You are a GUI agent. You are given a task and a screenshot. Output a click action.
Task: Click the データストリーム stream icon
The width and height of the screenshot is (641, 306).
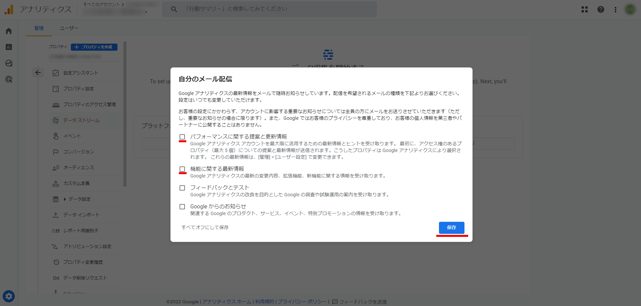tap(56, 120)
